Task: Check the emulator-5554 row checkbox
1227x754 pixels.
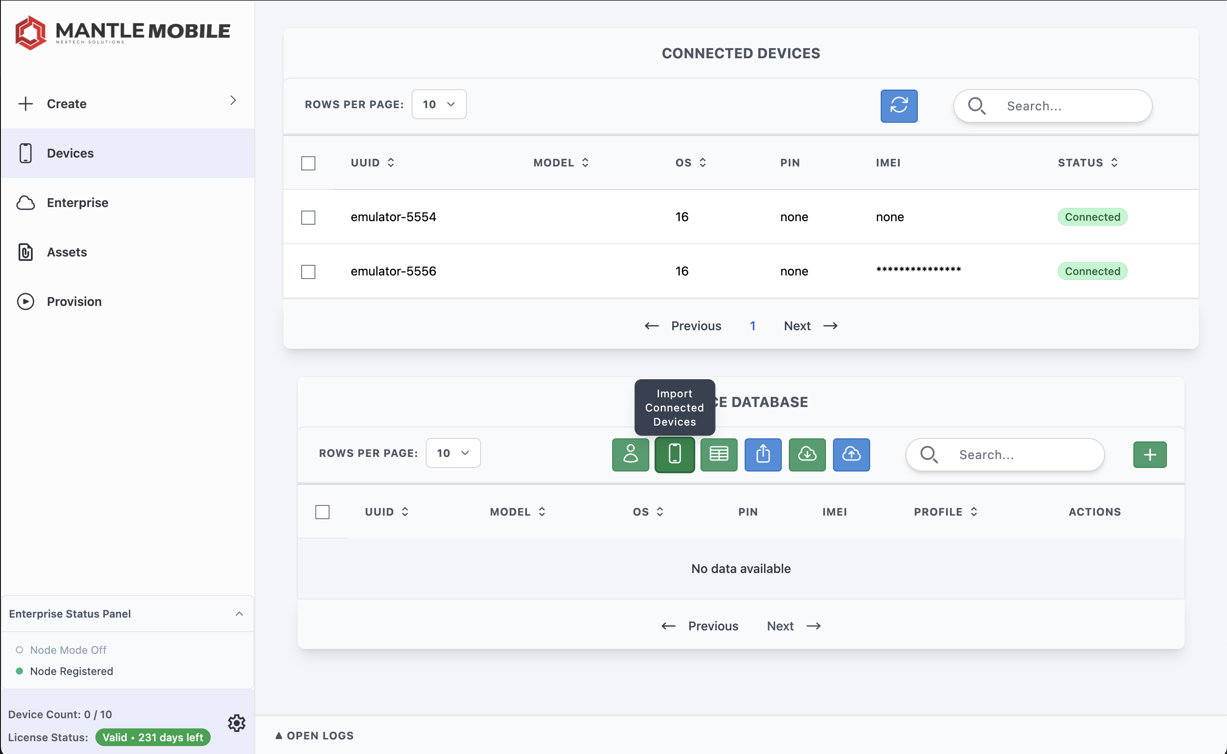Action: 308,218
